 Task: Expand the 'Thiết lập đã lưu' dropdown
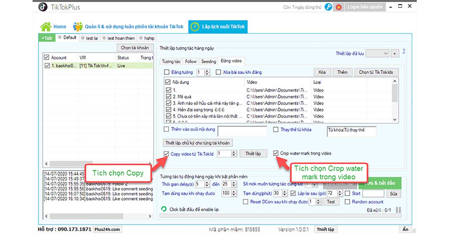(x=377, y=54)
